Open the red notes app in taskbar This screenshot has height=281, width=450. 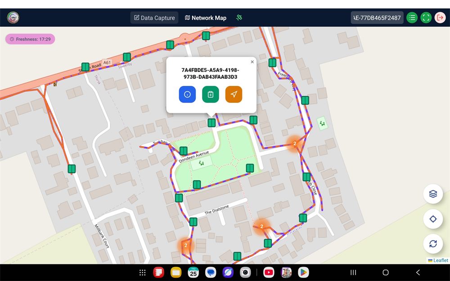(x=158, y=272)
